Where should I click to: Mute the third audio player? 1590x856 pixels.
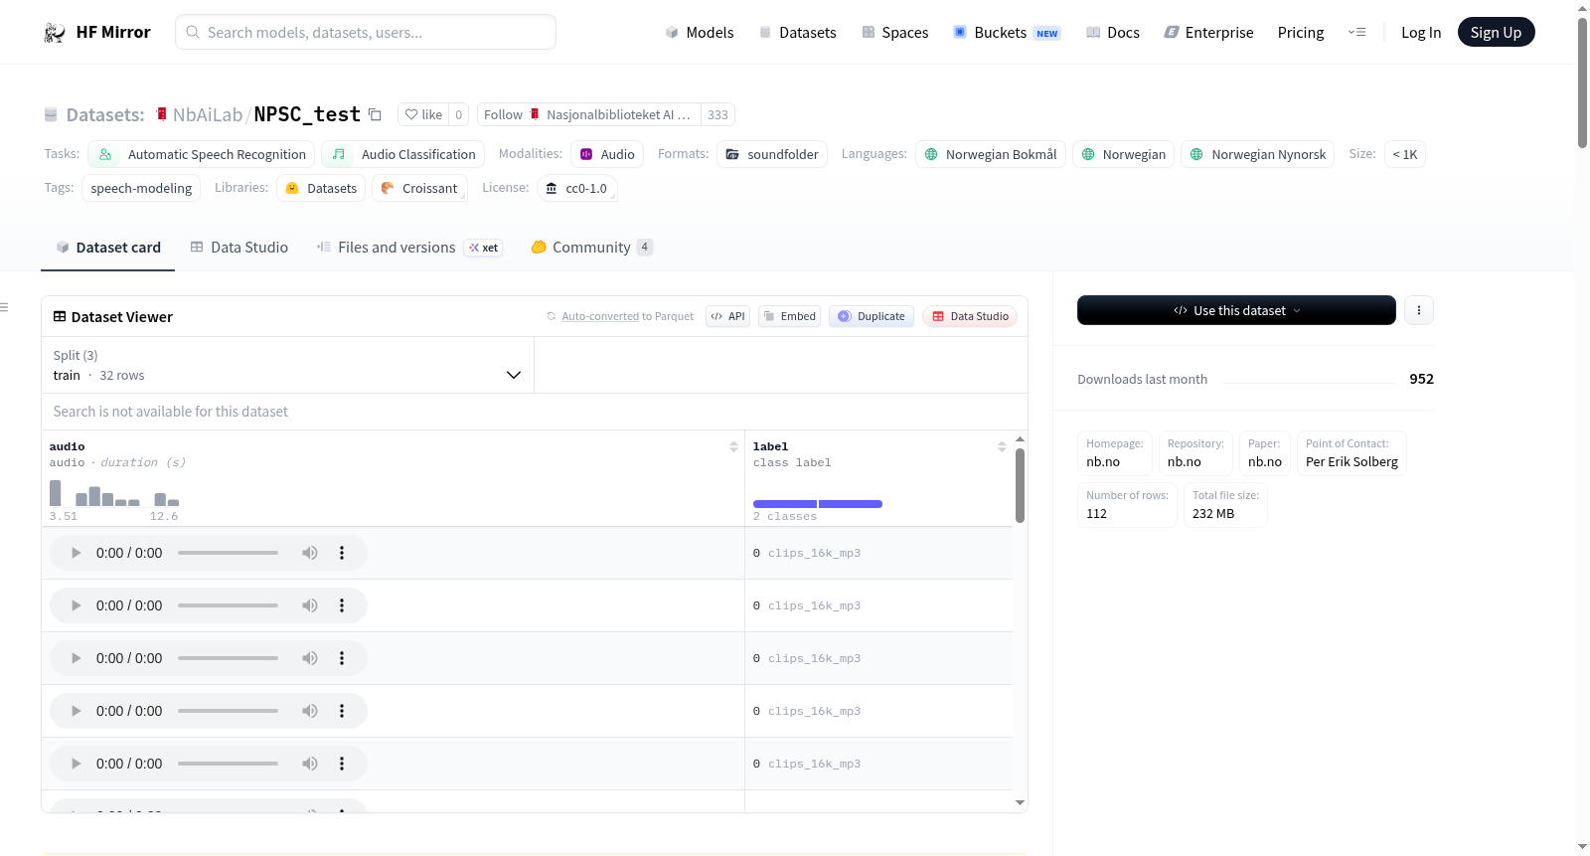click(x=310, y=658)
